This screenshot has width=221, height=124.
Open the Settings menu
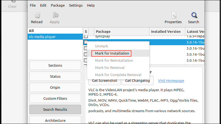[76, 5]
